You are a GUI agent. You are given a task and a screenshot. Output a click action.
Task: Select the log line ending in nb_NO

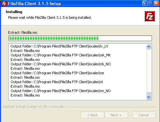[61, 64]
